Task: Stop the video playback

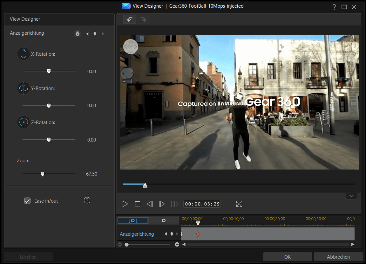Action: point(138,204)
